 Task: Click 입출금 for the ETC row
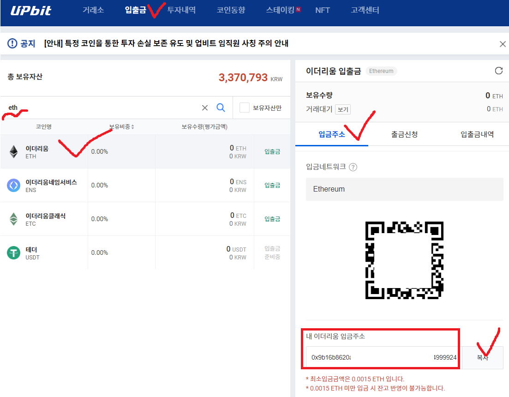272,219
